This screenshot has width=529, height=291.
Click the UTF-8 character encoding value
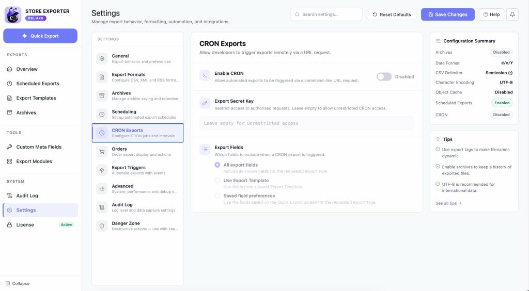506,83
